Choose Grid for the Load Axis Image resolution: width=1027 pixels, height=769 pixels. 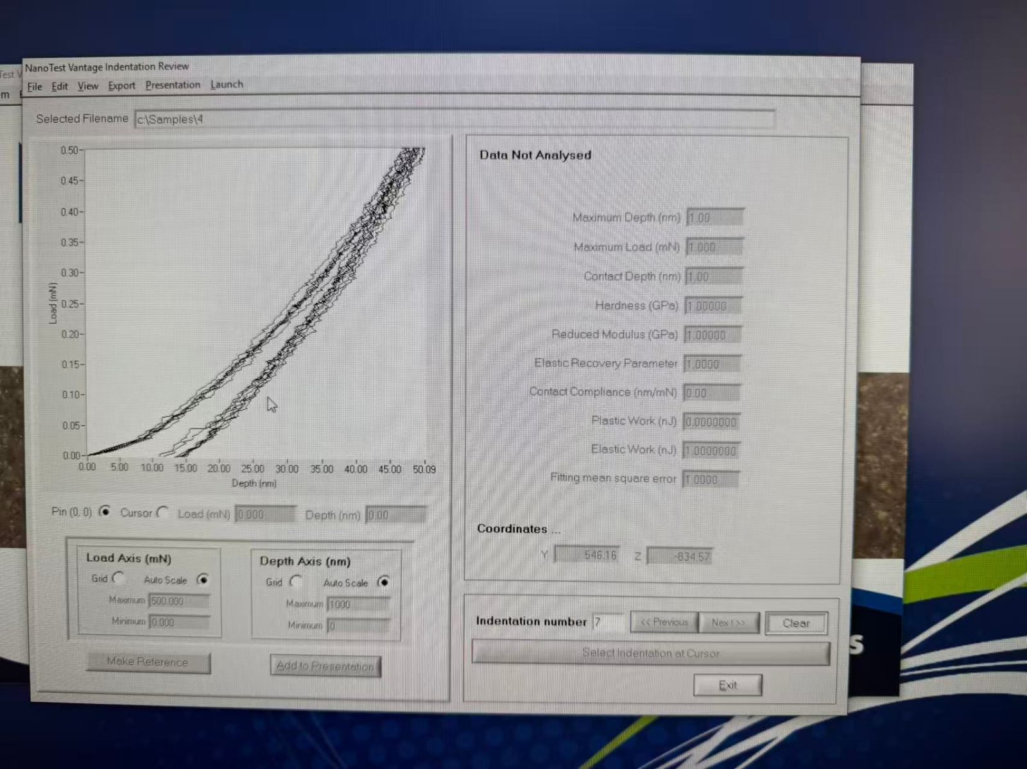[x=118, y=578]
